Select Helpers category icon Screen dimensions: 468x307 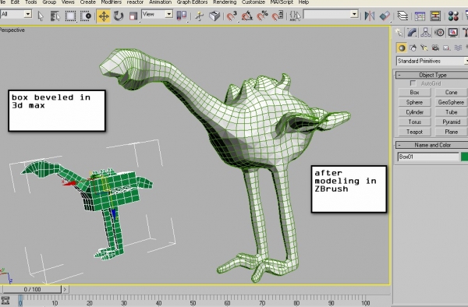point(446,48)
